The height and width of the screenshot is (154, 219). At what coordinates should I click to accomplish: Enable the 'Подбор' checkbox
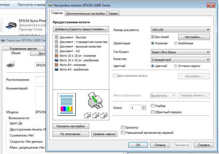point(153,106)
